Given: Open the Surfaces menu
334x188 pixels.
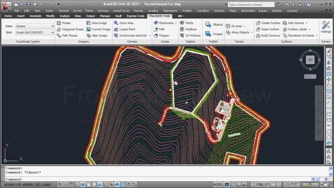Looking at the screenshot, I should (103, 10).
